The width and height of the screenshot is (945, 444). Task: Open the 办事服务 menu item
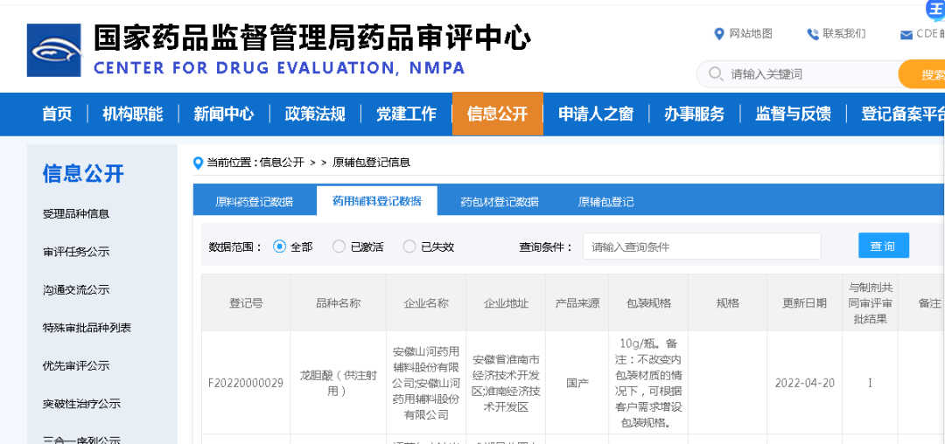pyautogui.click(x=694, y=114)
